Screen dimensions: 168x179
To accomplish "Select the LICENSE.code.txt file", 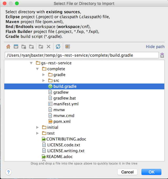I will coord(64,145).
